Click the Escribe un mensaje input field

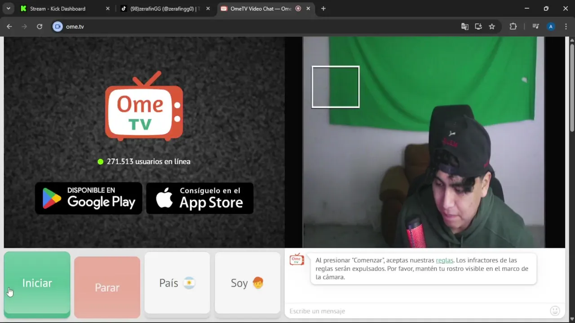[x=418, y=311]
